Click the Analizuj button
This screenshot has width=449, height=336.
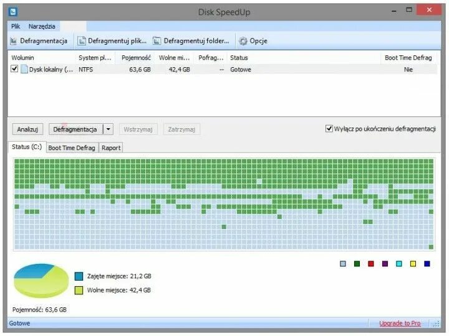pos(27,129)
